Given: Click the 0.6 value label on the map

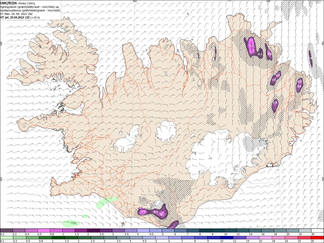Looking at the screenshot, I should point(270,54).
